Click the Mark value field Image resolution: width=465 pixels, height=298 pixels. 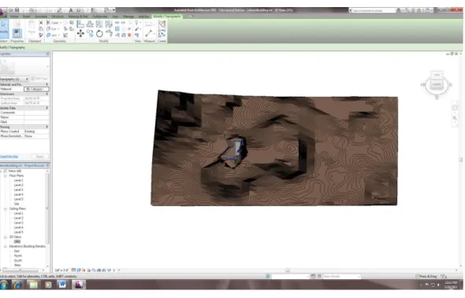36,122
